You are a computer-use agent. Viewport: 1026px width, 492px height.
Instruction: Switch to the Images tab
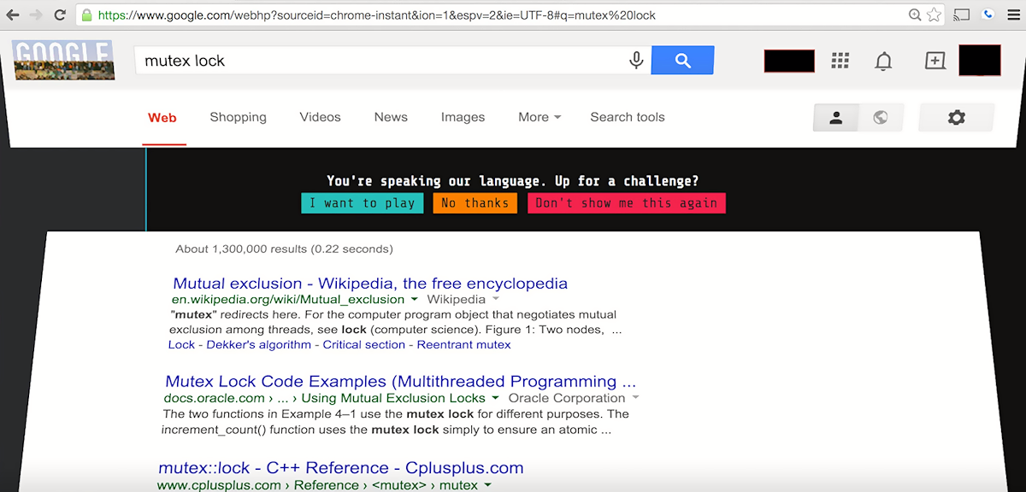[x=463, y=117]
